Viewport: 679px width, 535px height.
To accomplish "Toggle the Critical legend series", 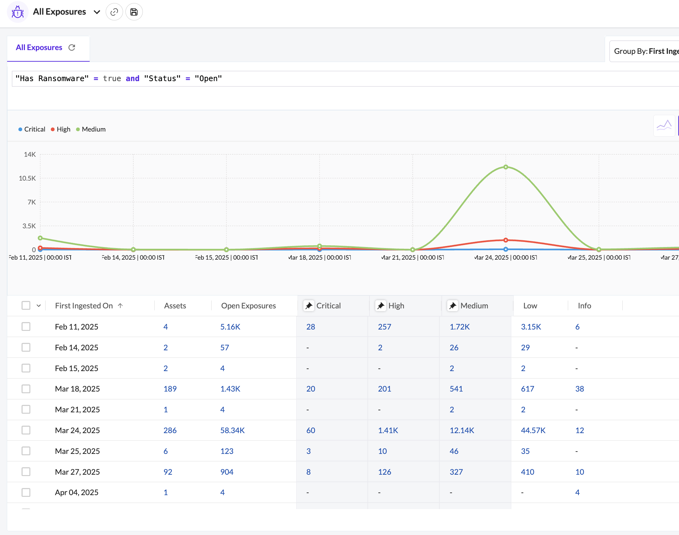I will pyautogui.click(x=32, y=129).
